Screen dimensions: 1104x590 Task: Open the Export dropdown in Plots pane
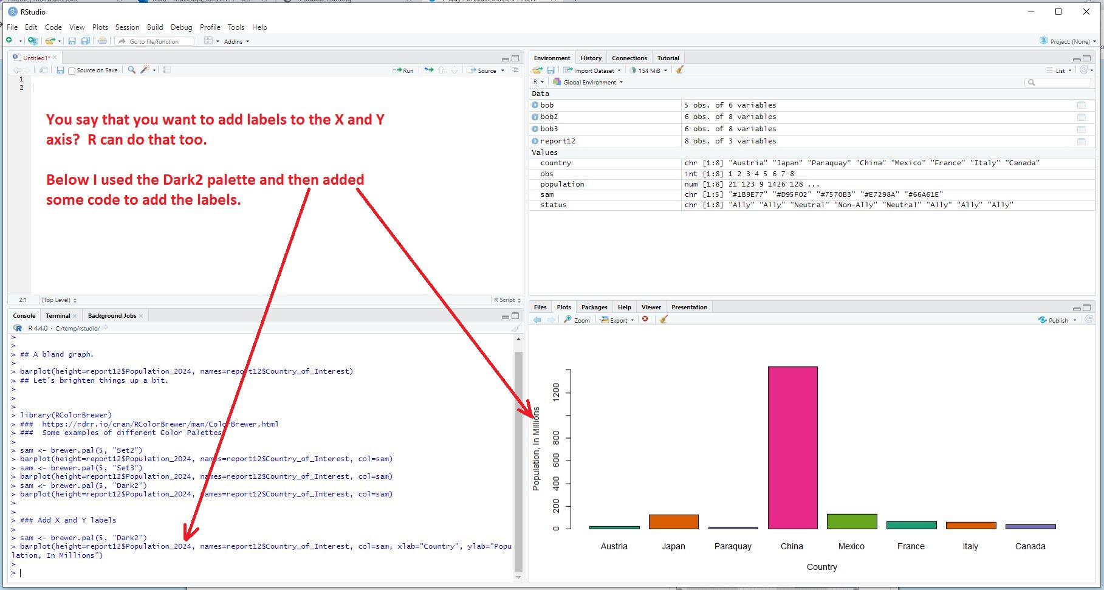pyautogui.click(x=617, y=320)
